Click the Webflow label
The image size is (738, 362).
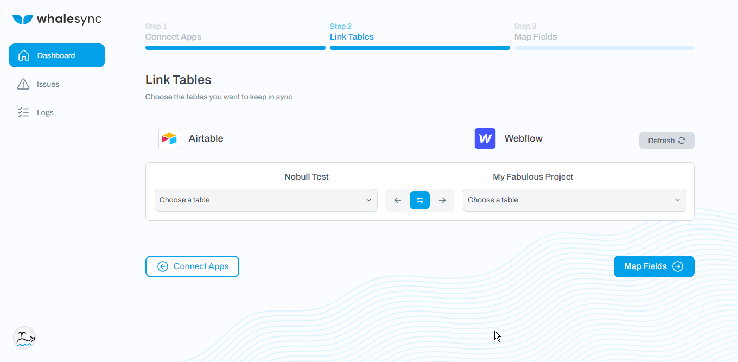click(x=524, y=138)
